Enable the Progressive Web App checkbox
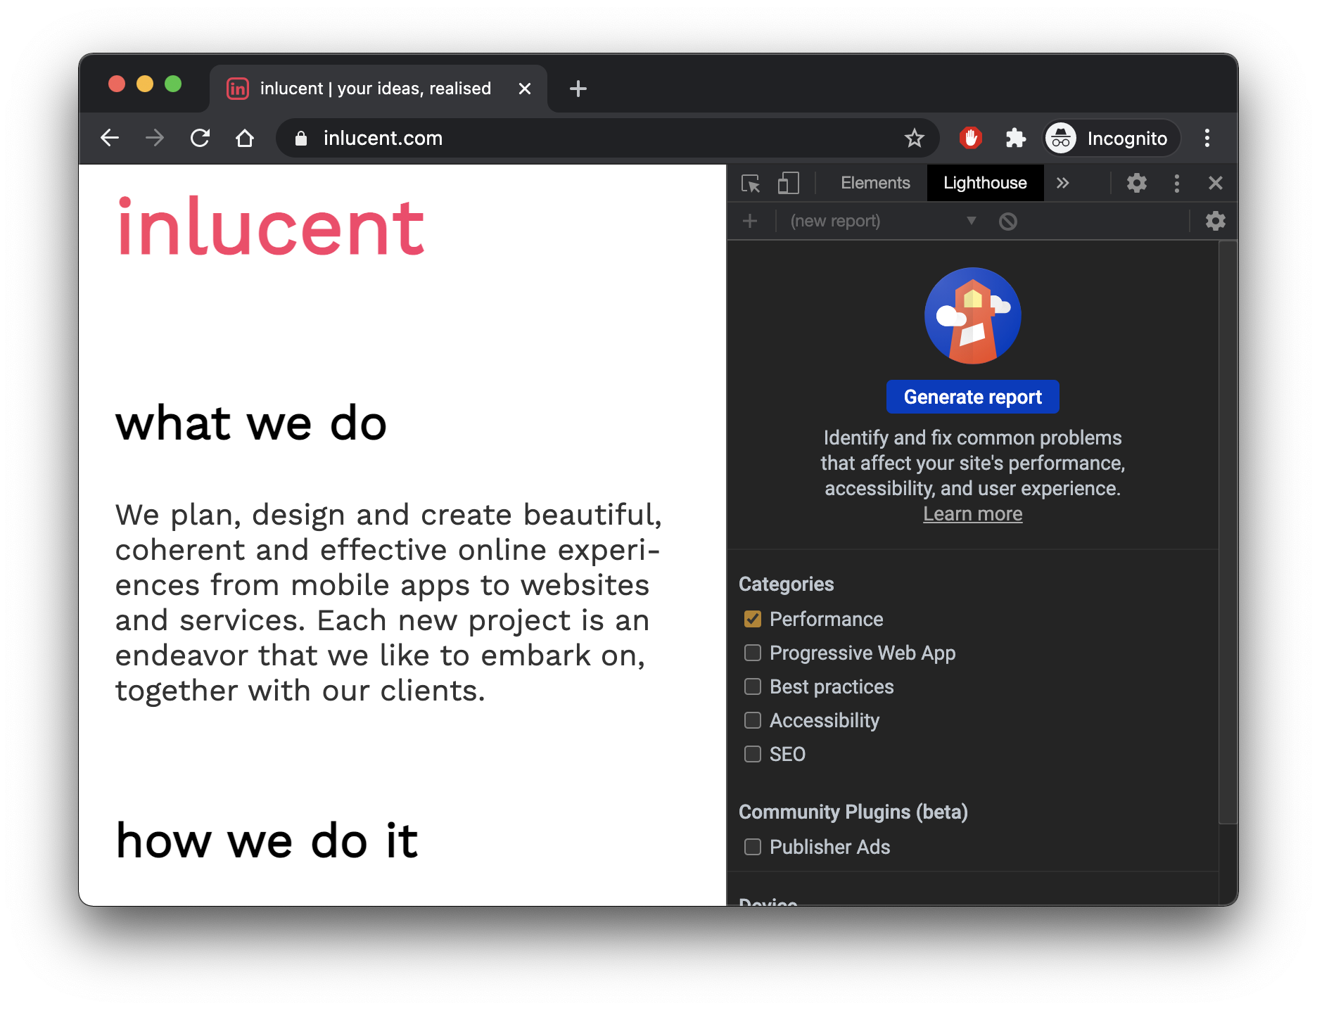 (753, 653)
